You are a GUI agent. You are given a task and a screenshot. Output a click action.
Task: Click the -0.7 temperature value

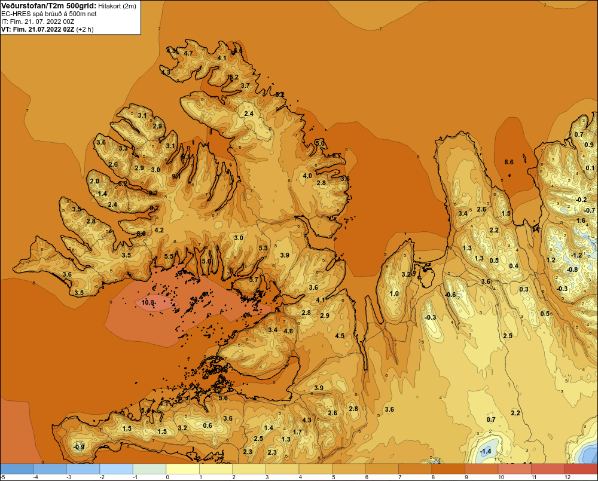pyautogui.click(x=590, y=210)
